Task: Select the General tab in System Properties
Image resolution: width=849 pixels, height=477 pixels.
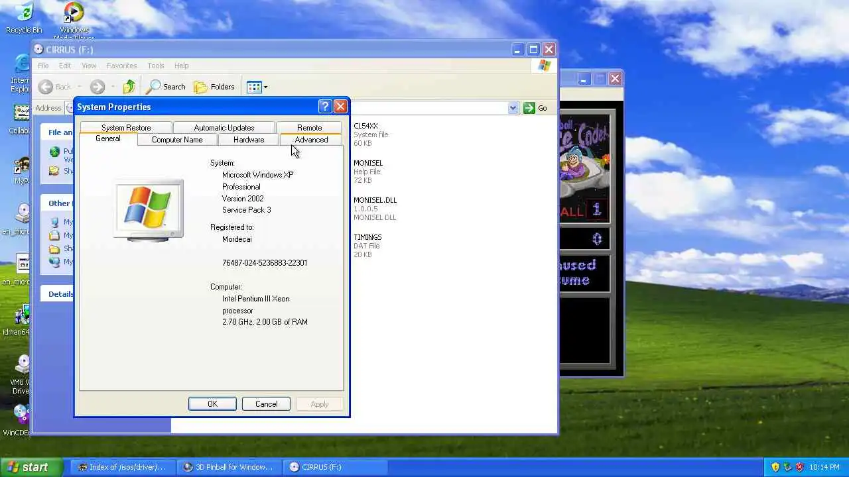Action: (108, 138)
